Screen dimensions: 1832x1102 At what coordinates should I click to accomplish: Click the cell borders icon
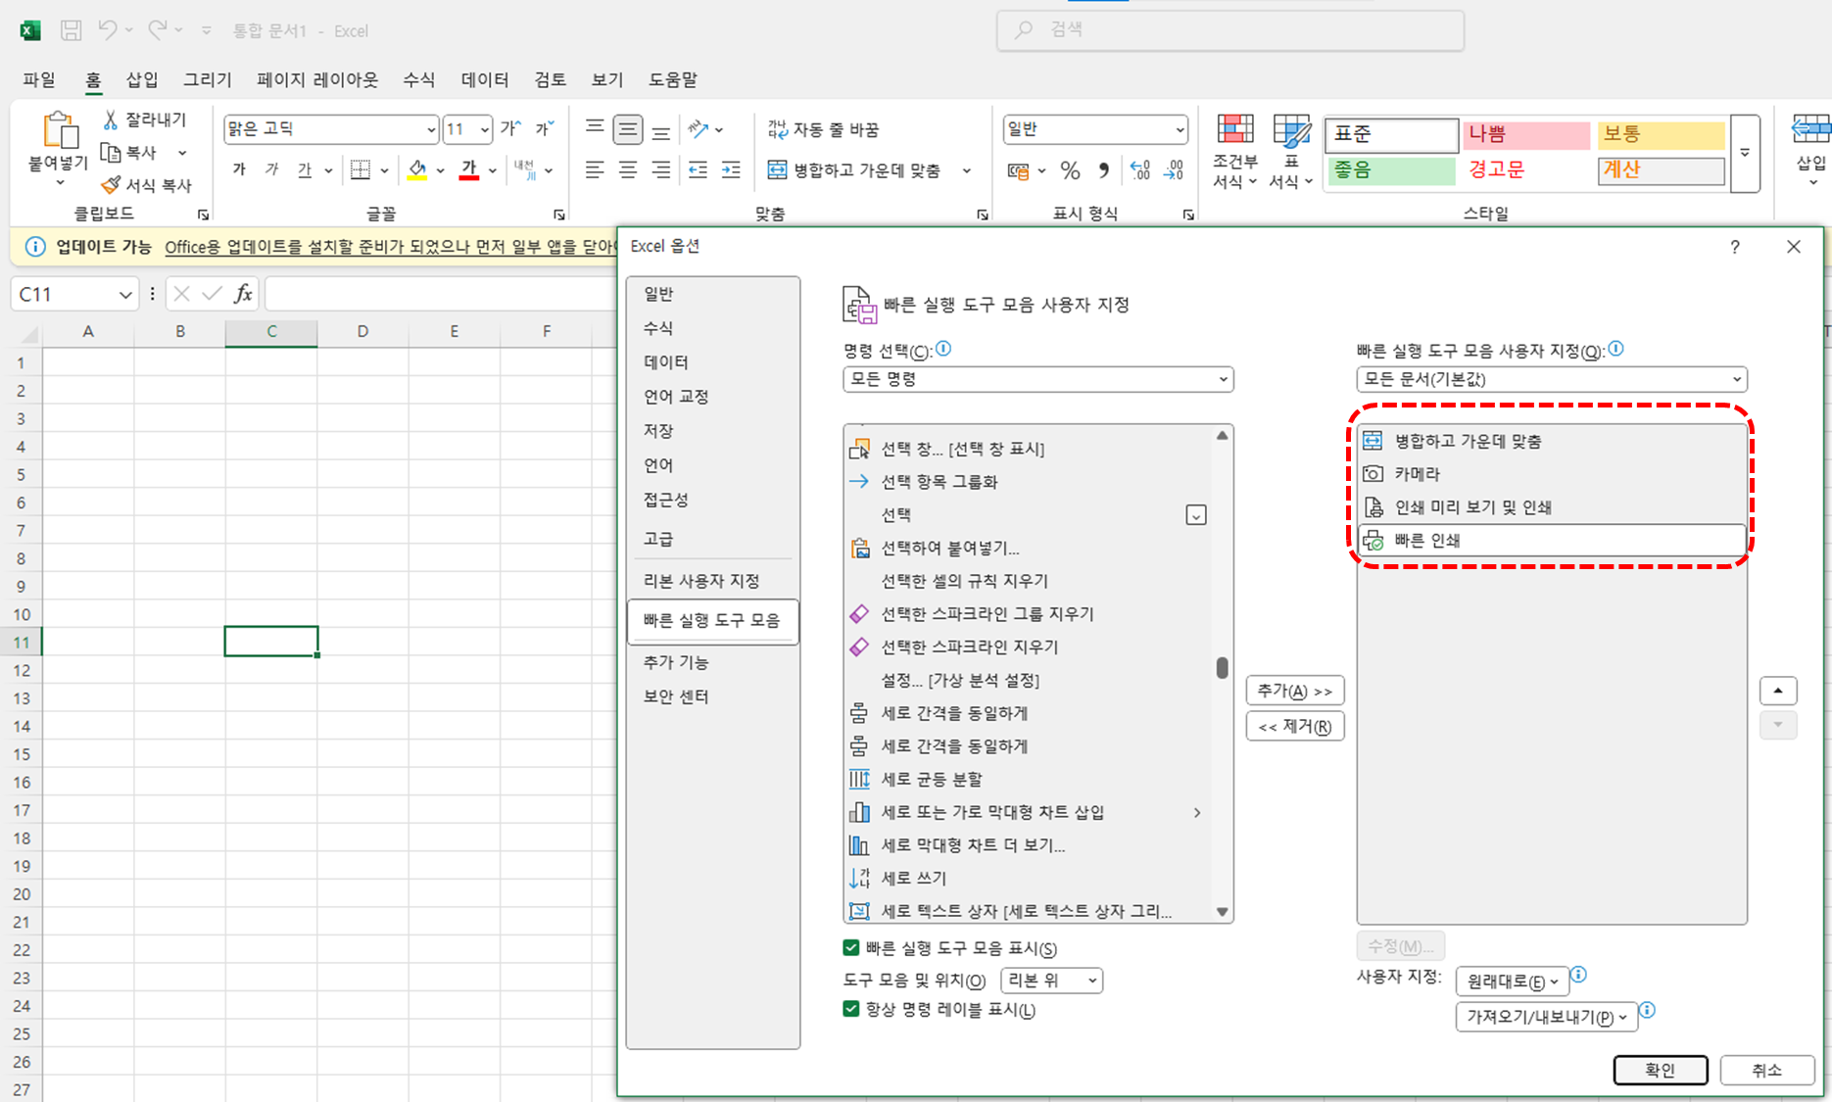(x=361, y=170)
